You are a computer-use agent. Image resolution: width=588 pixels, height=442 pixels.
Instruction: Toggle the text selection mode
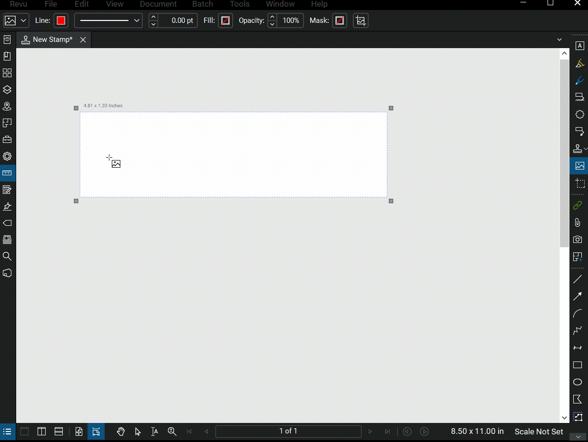coord(154,432)
